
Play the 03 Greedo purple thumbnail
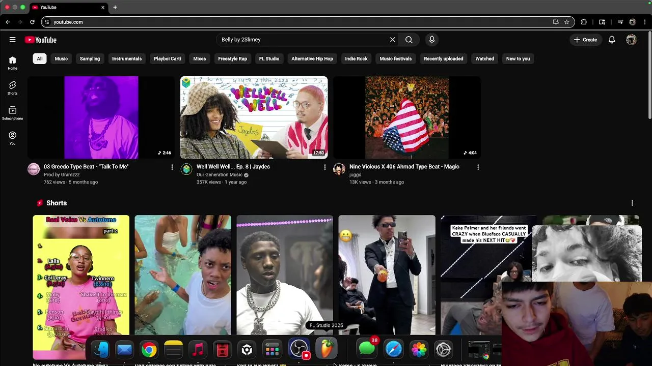pos(101,117)
